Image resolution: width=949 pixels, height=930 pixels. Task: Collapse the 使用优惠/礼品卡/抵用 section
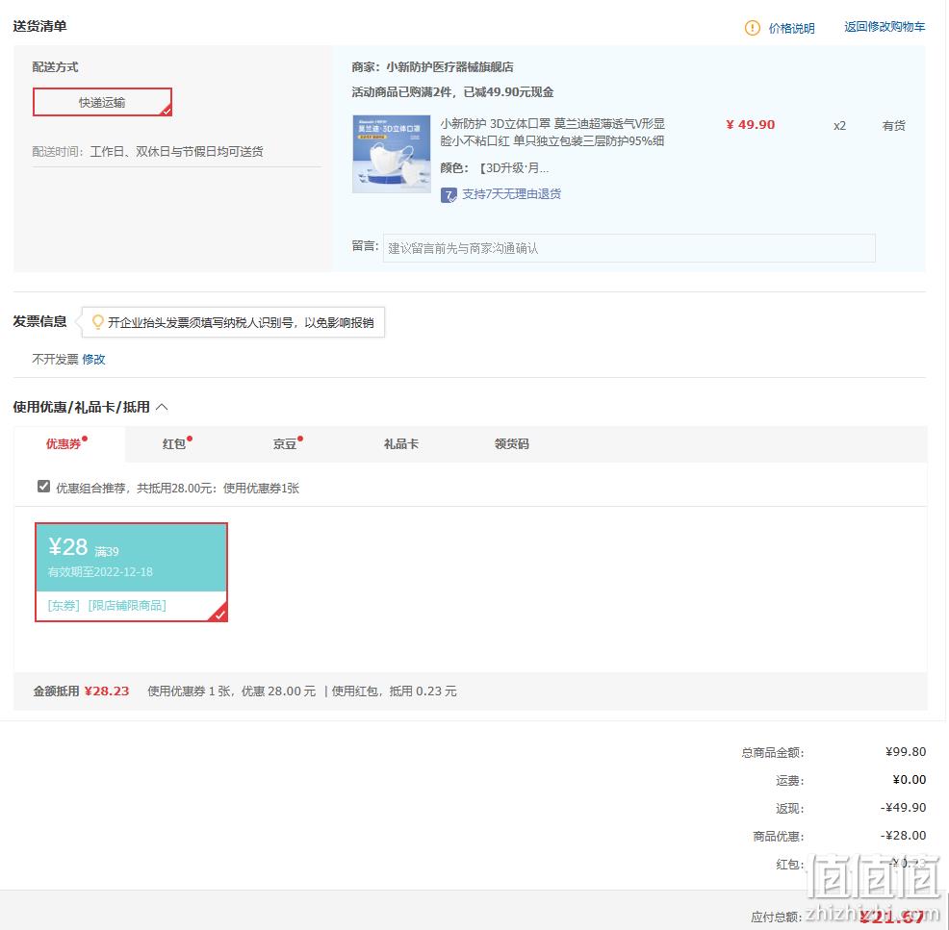pos(162,407)
